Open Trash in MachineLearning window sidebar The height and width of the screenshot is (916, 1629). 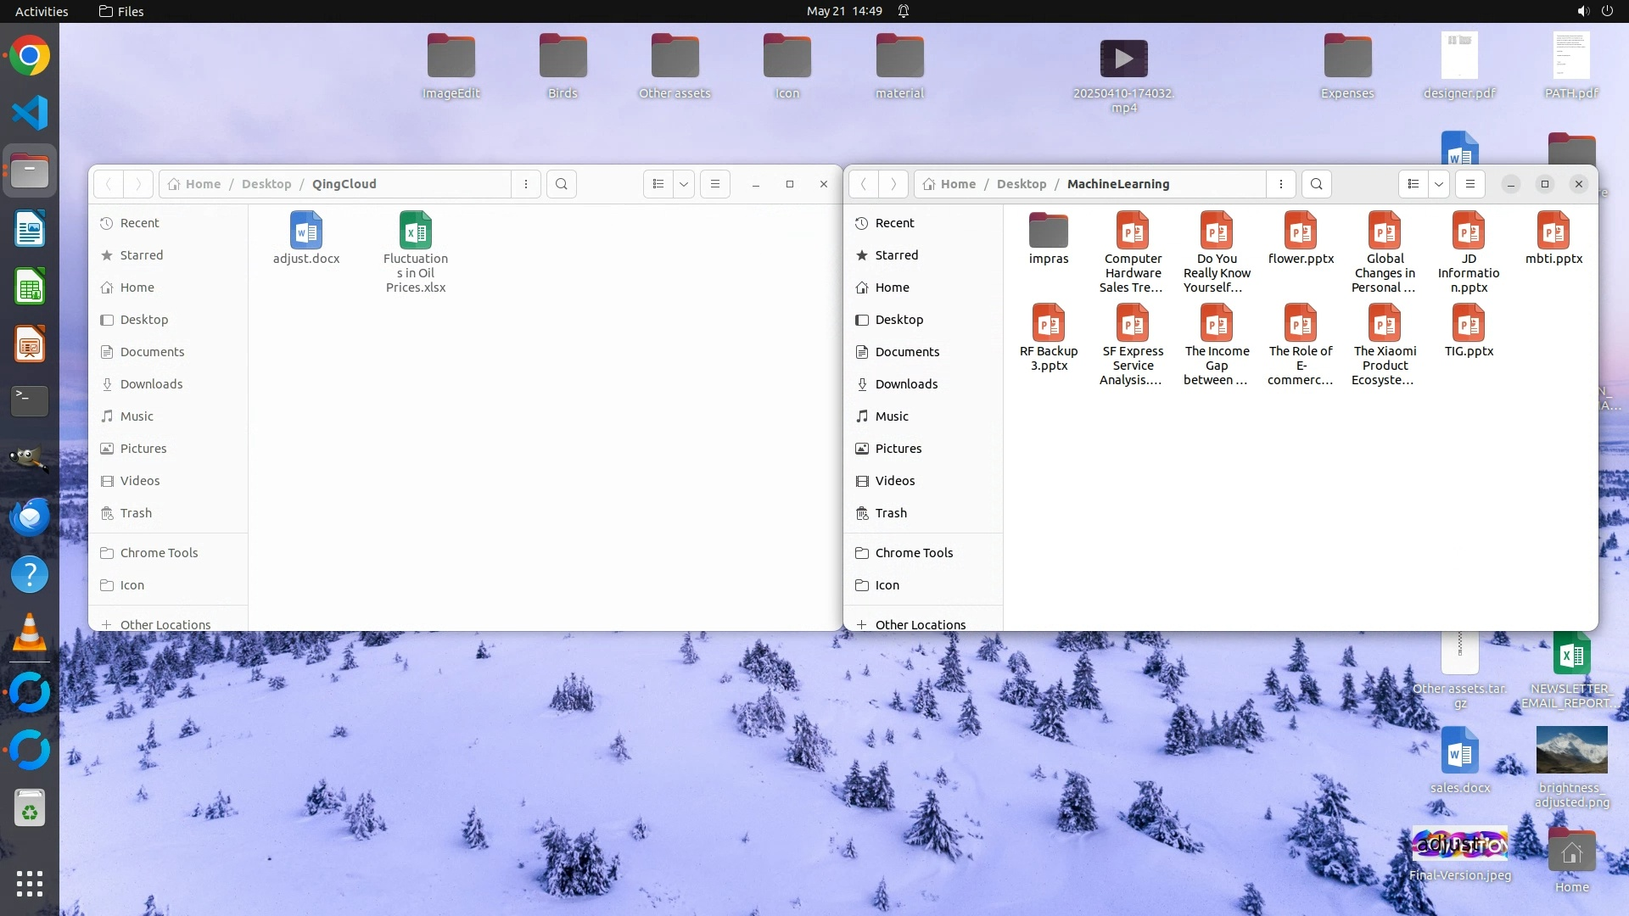click(x=891, y=513)
